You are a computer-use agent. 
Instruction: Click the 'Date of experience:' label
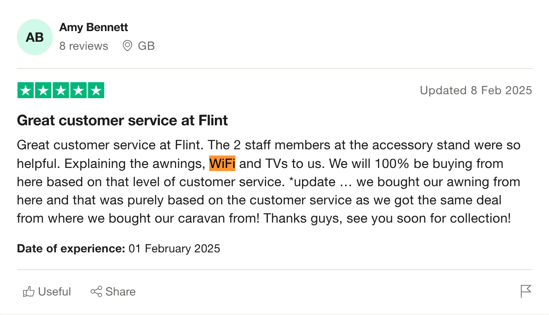(71, 248)
